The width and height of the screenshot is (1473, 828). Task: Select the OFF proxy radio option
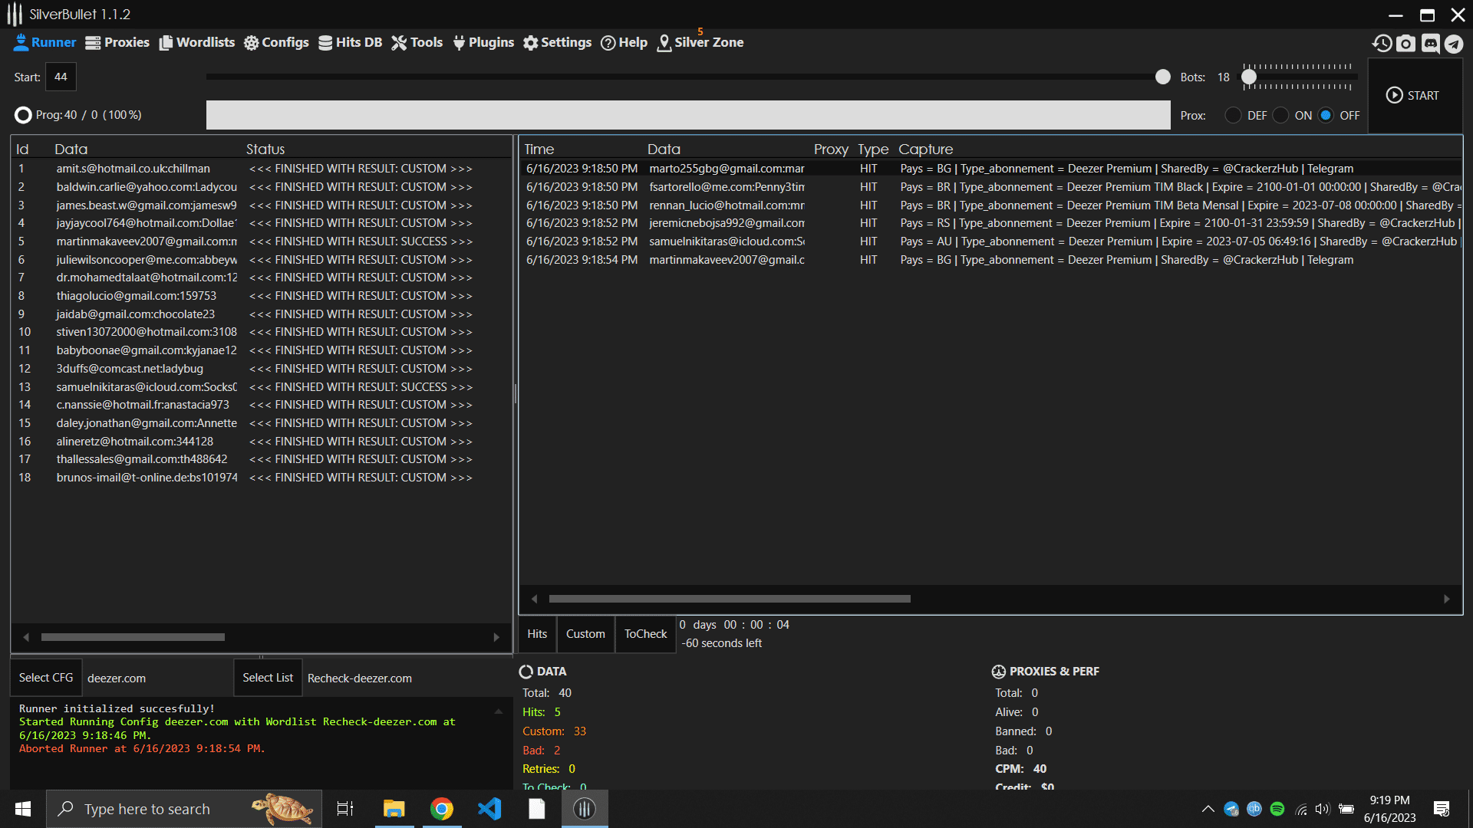point(1326,115)
